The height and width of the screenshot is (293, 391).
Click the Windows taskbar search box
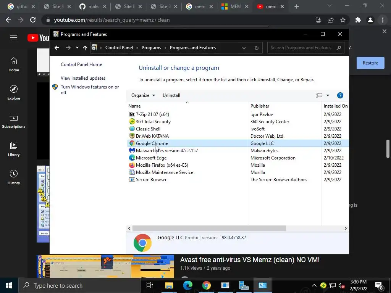[79, 285]
